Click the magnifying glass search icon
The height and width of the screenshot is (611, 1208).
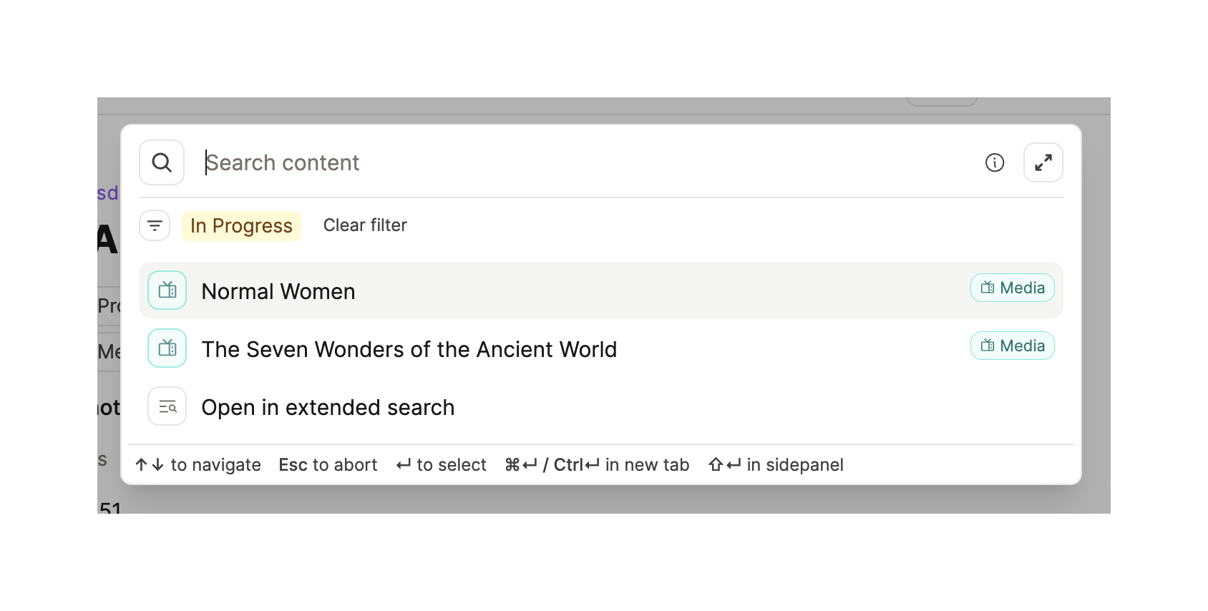tap(162, 162)
